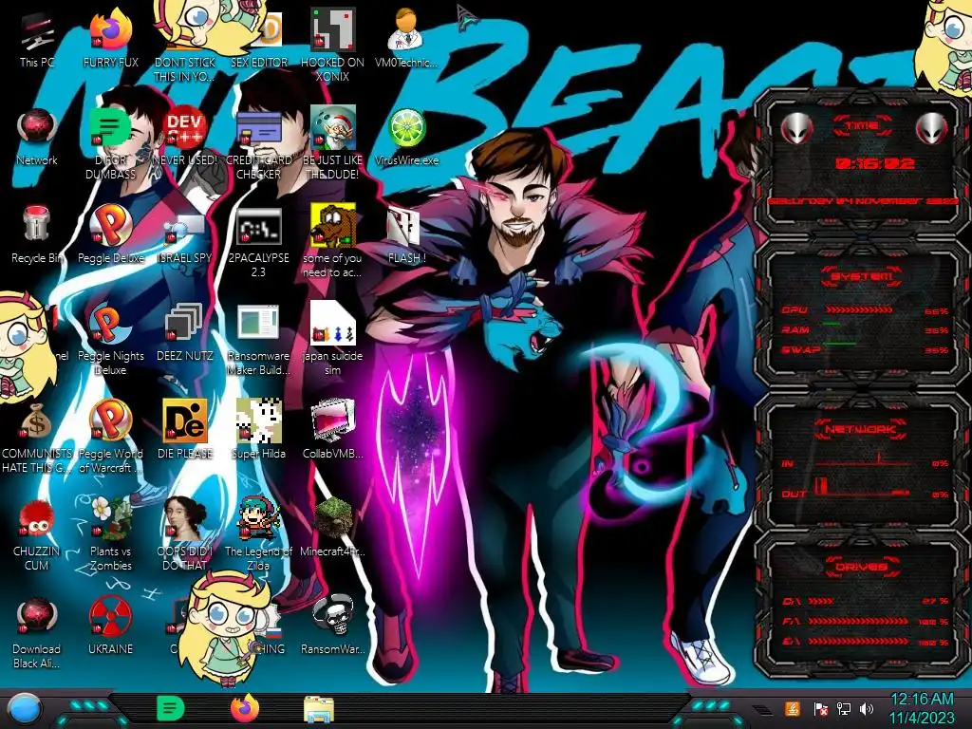The width and height of the screenshot is (972, 729).
Task: Launch the Super Hilda shortcut
Action: (x=259, y=429)
